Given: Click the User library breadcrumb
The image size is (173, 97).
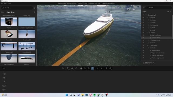Looking at the screenshot, I should (11, 12).
